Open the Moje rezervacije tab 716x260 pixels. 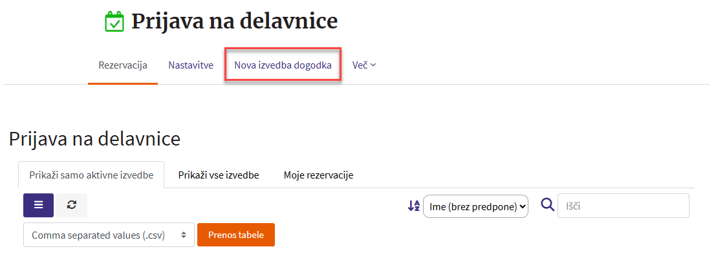point(318,175)
